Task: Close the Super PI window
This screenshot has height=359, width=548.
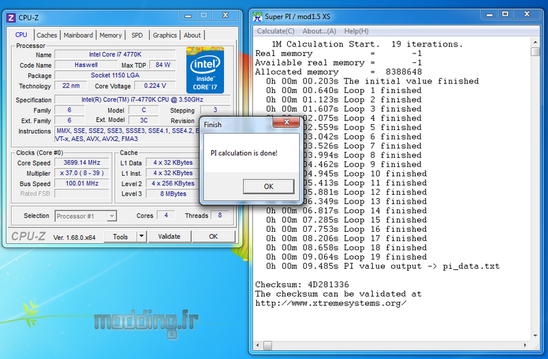Action: coord(527,14)
